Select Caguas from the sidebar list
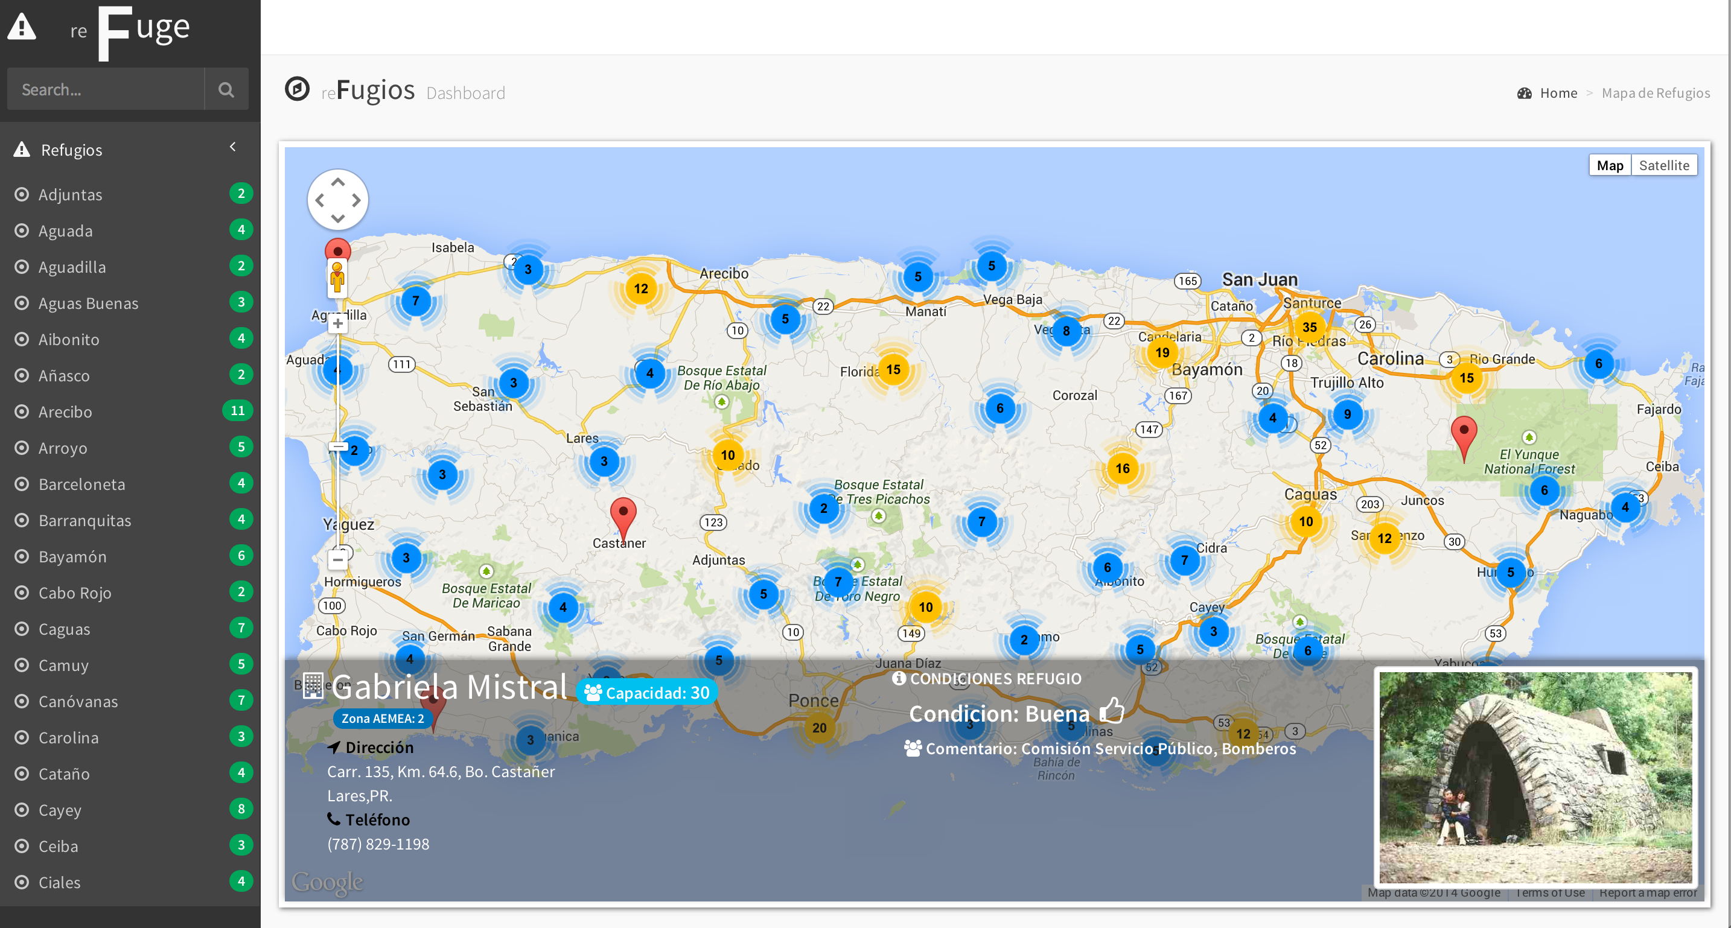The width and height of the screenshot is (1731, 928). (64, 629)
